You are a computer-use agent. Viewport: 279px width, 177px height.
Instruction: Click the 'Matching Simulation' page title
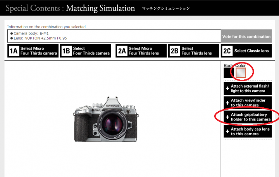pyautogui.click(x=100, y=8)
